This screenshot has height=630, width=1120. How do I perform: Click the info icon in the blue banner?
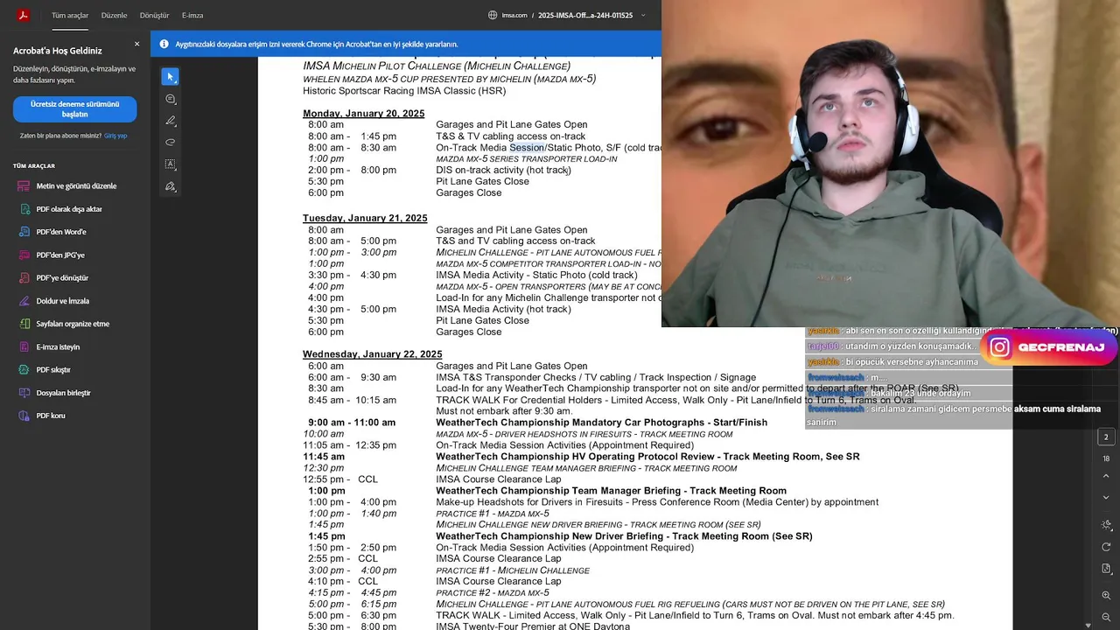point(164,44)
